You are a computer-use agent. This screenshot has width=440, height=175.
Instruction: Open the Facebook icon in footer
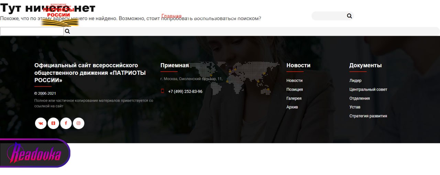pyautogui.click(x=66, y=123)
